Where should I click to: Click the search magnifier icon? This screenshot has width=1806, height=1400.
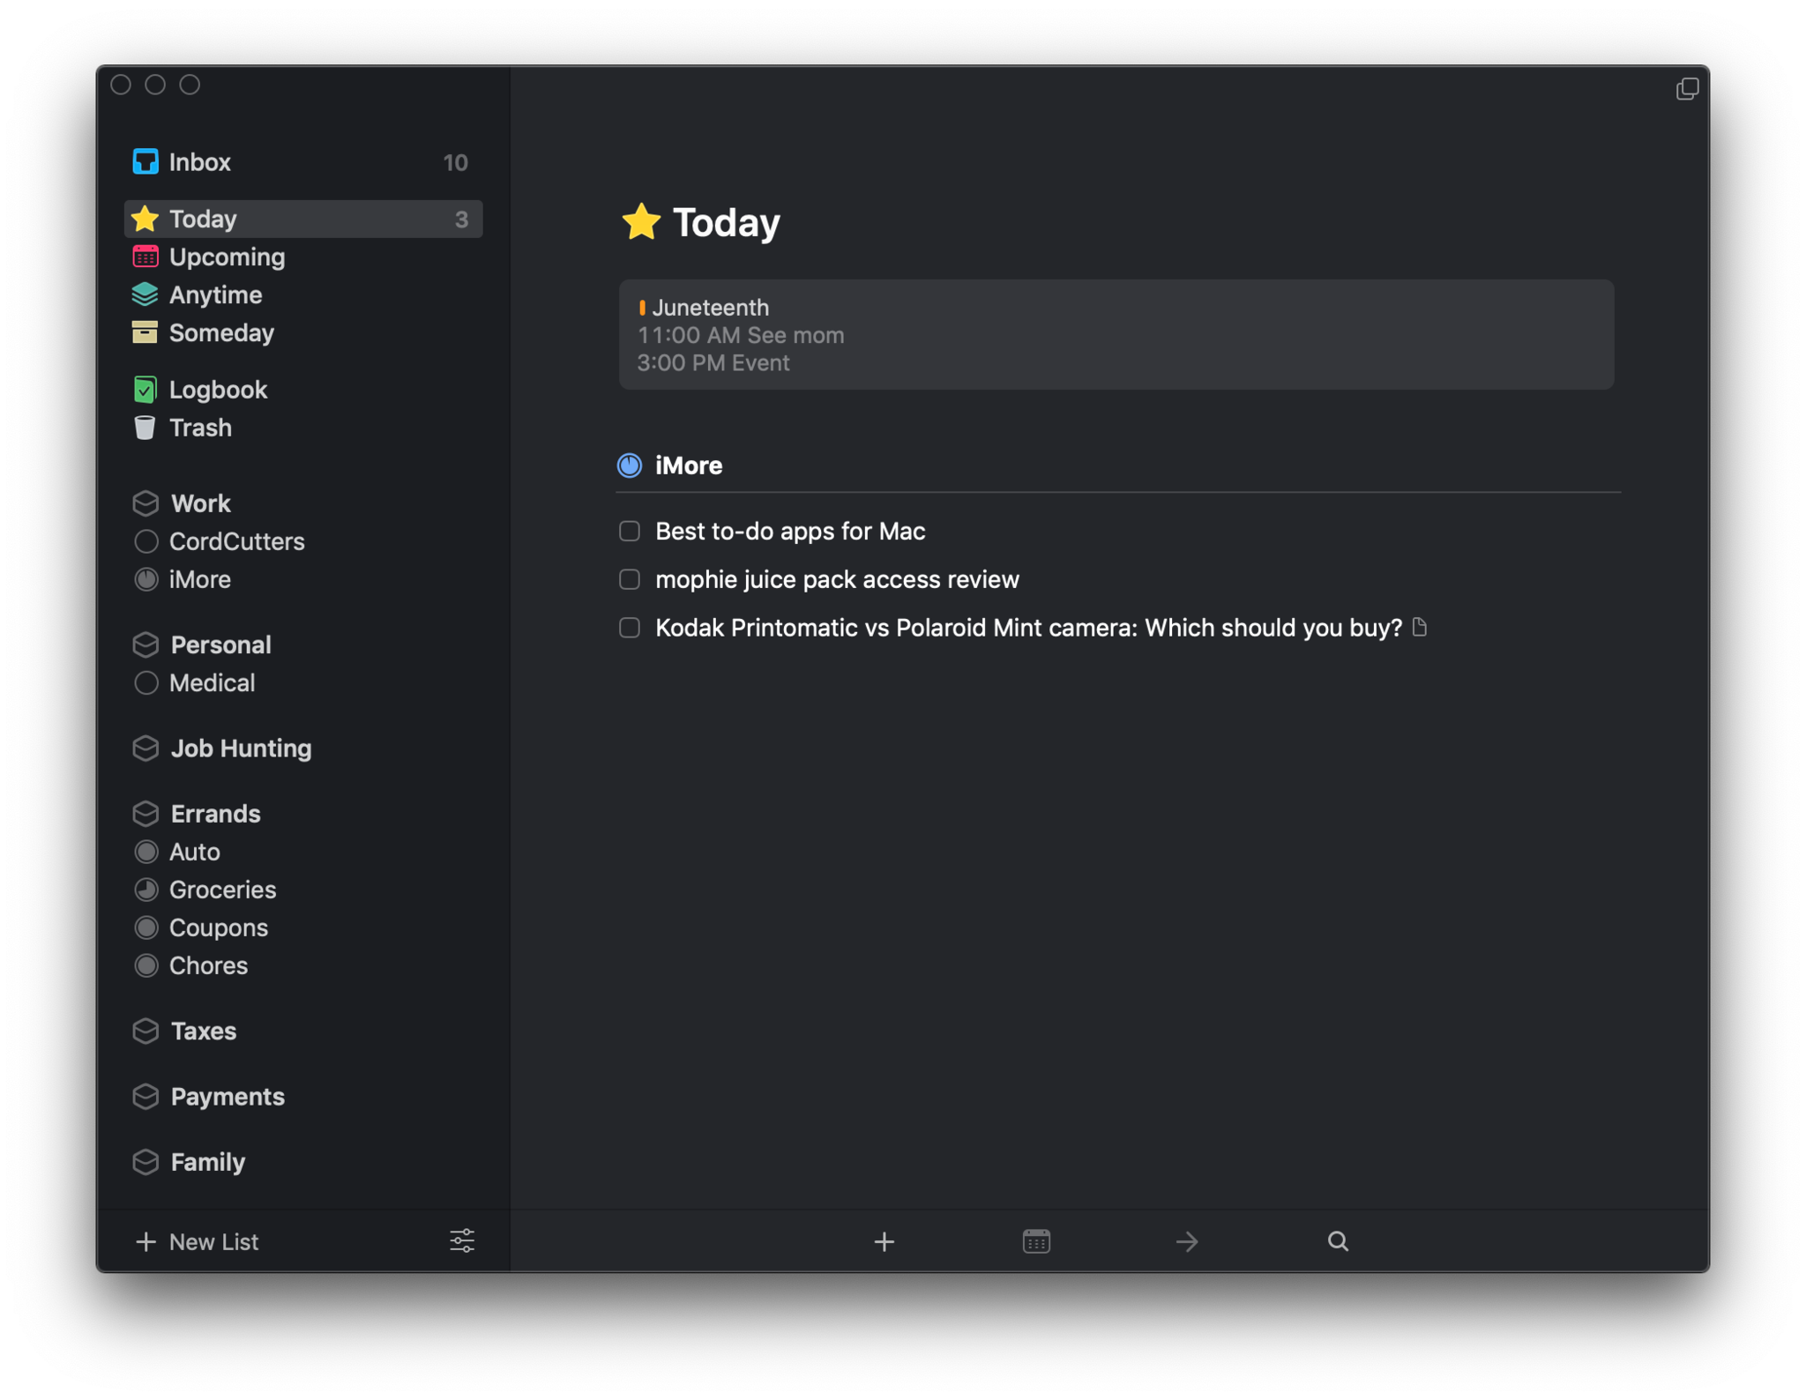[1337, 1240]
